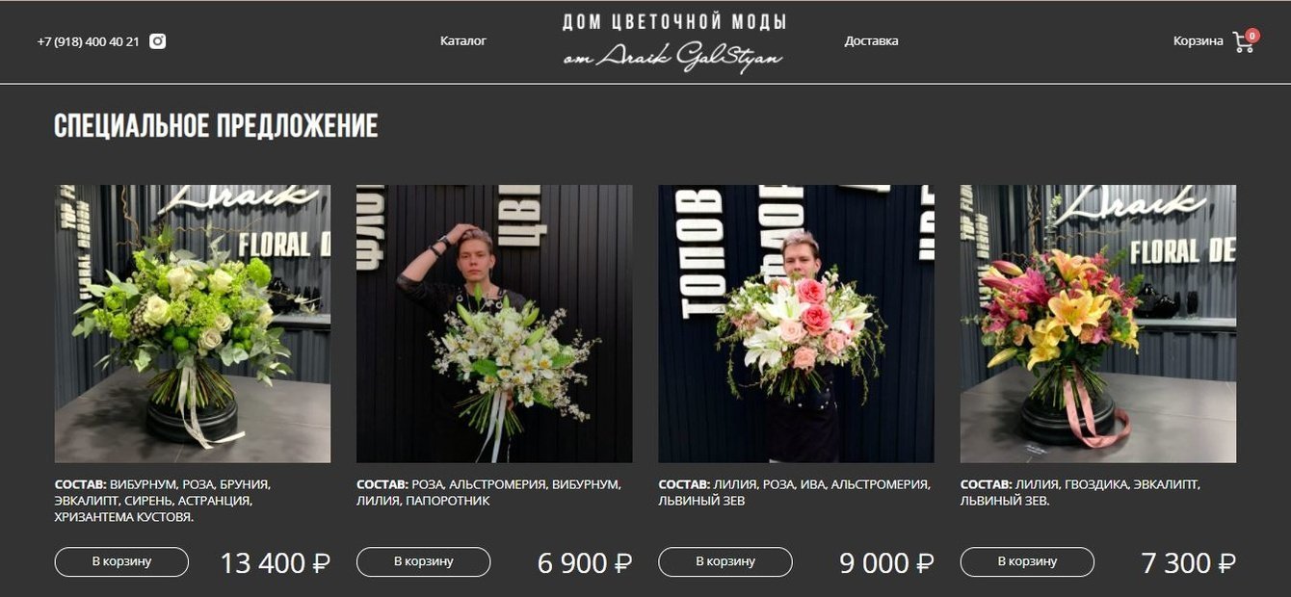Call the +7 (918) 400 40 21 number

pyautogui.click(x=89, y=41)
